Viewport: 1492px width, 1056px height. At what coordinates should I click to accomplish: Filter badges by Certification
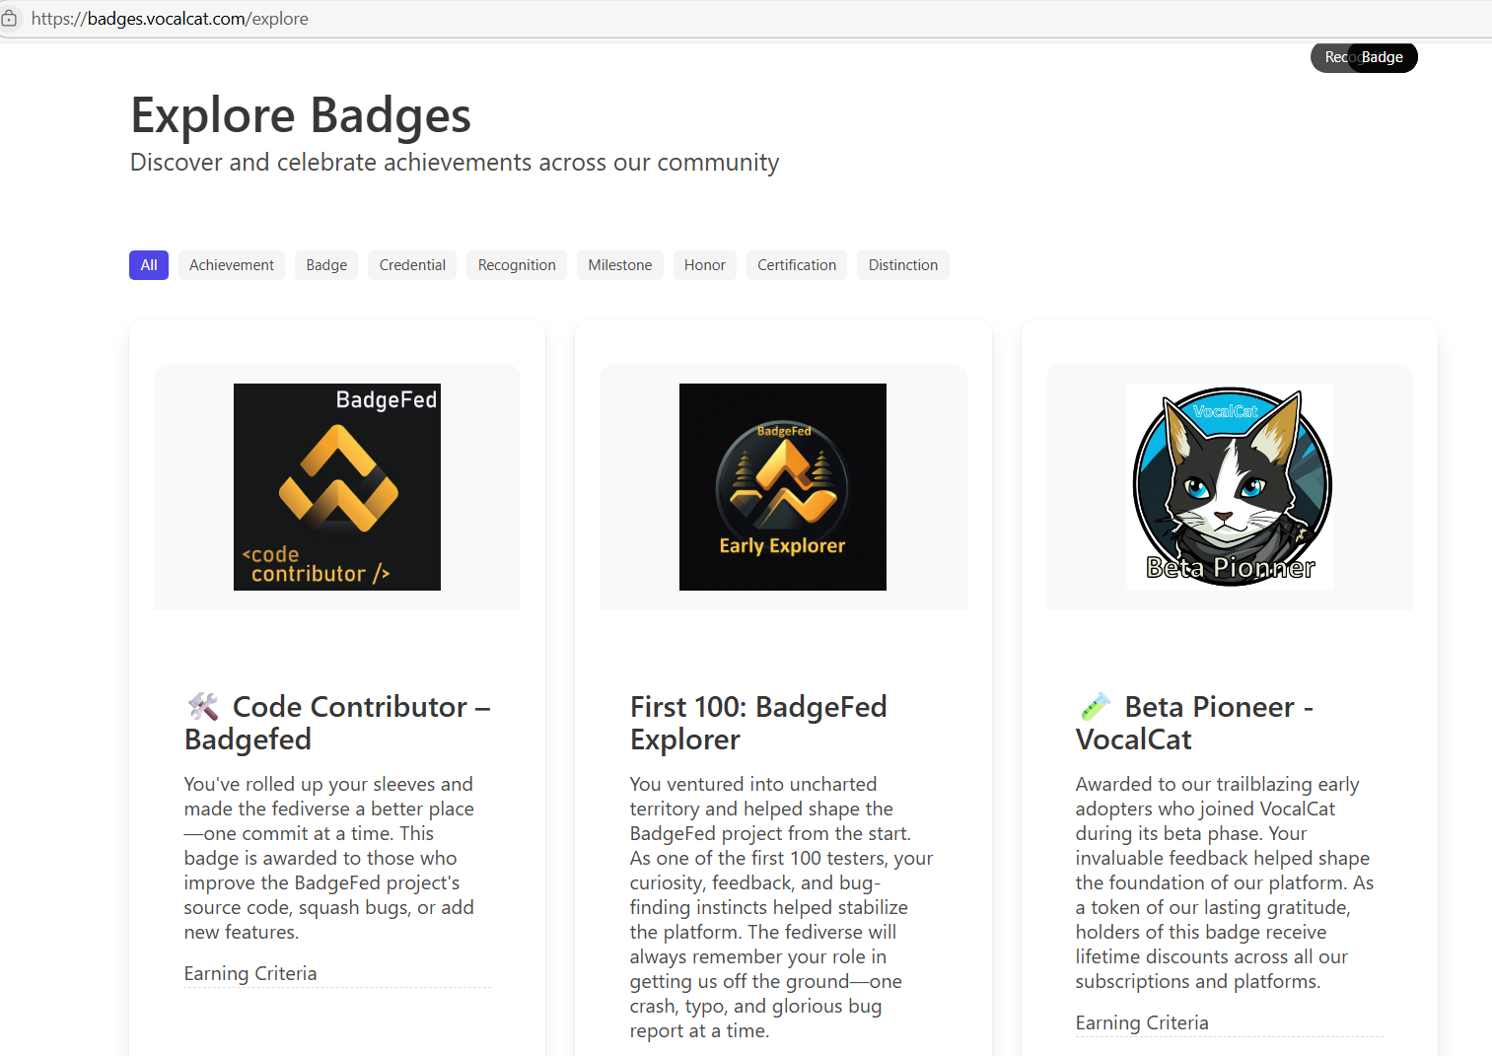[796, 265]
